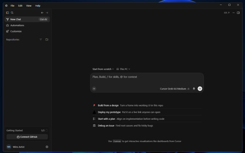Open the Edit menu
This screenshot has width=245, height=153.
coord(20,6)
